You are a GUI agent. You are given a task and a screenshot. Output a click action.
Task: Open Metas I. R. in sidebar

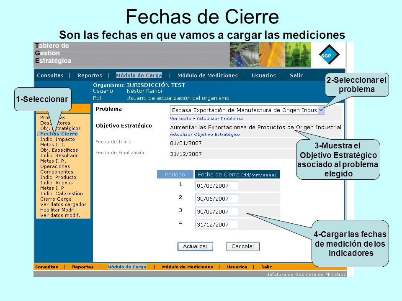53,161
